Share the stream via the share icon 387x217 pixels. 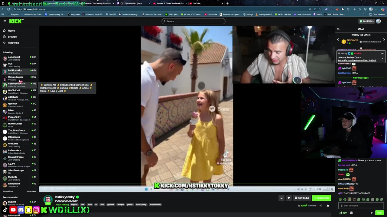(320, 206)
